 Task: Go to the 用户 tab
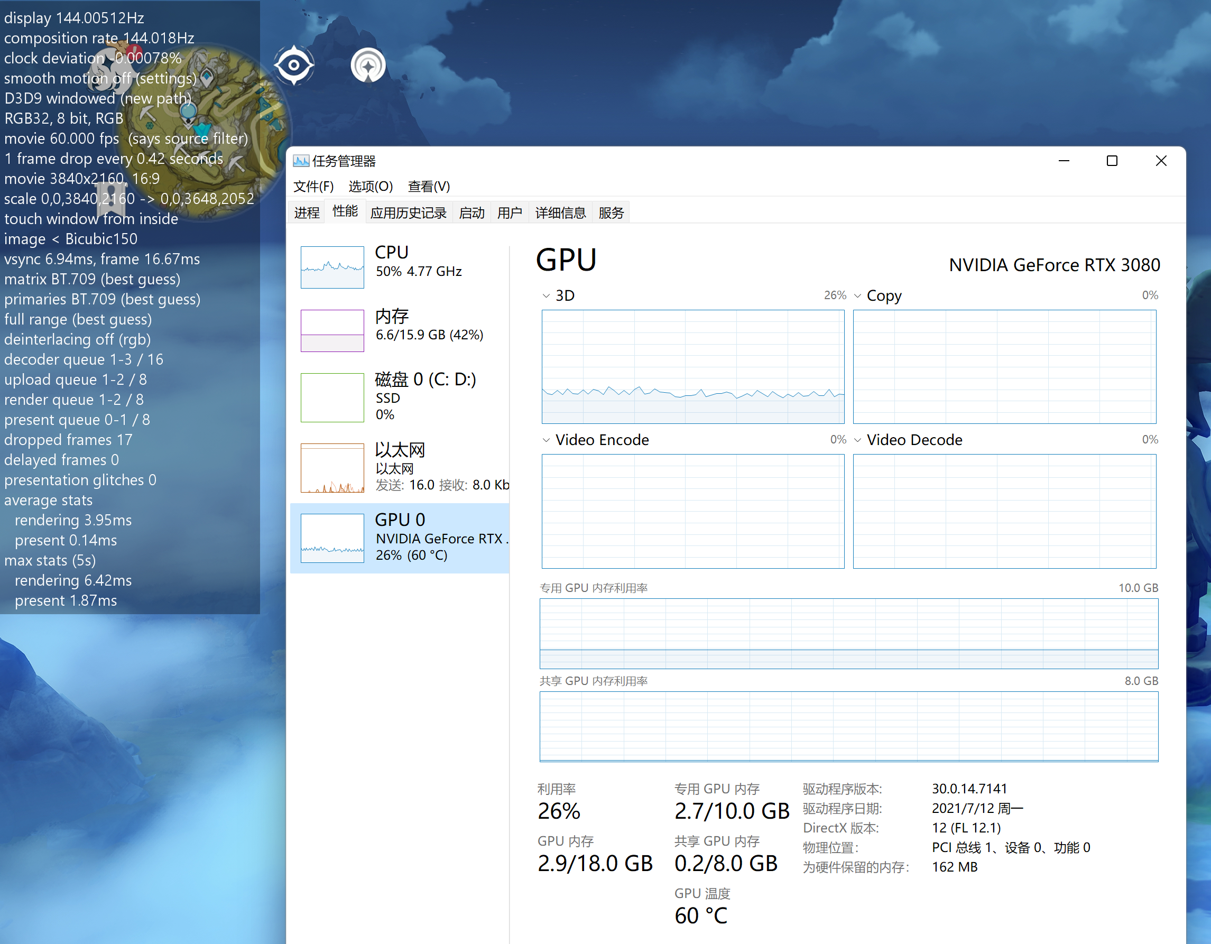(x=510, y=212)
